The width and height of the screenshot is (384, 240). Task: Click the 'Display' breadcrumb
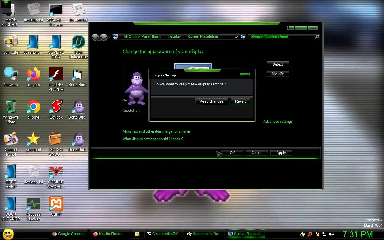pyautogui.click(x=174, y=37)
